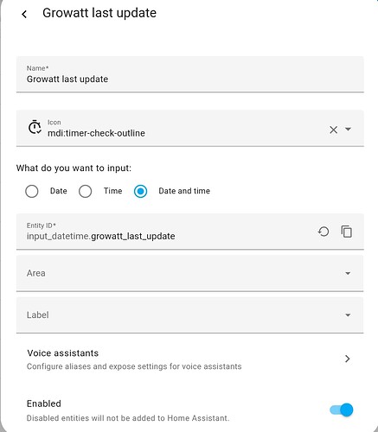Click the Growatt last update page title
This screenshot has width=378, height=432.
pos(99,13)
